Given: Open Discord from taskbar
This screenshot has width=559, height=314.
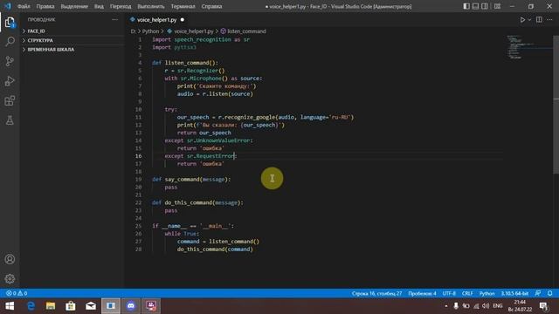Looking at the screenshot, I should coord(131,306).
